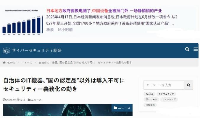Open the header search magnifier icon
This screenshot has height=118, width=200.
(x=187, y=49)
